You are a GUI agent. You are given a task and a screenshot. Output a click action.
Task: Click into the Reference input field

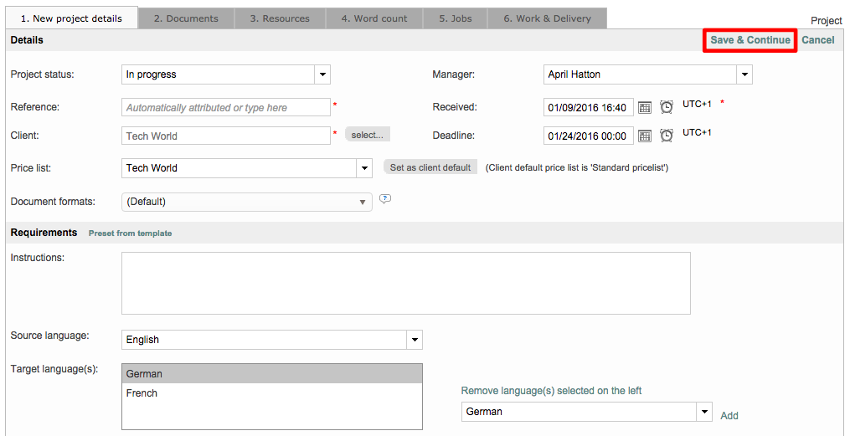(x=226, y=108)
